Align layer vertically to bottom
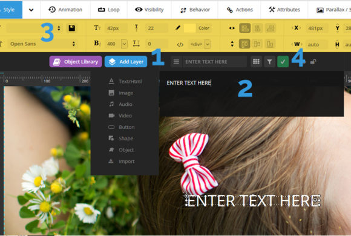 click(270, 44)
